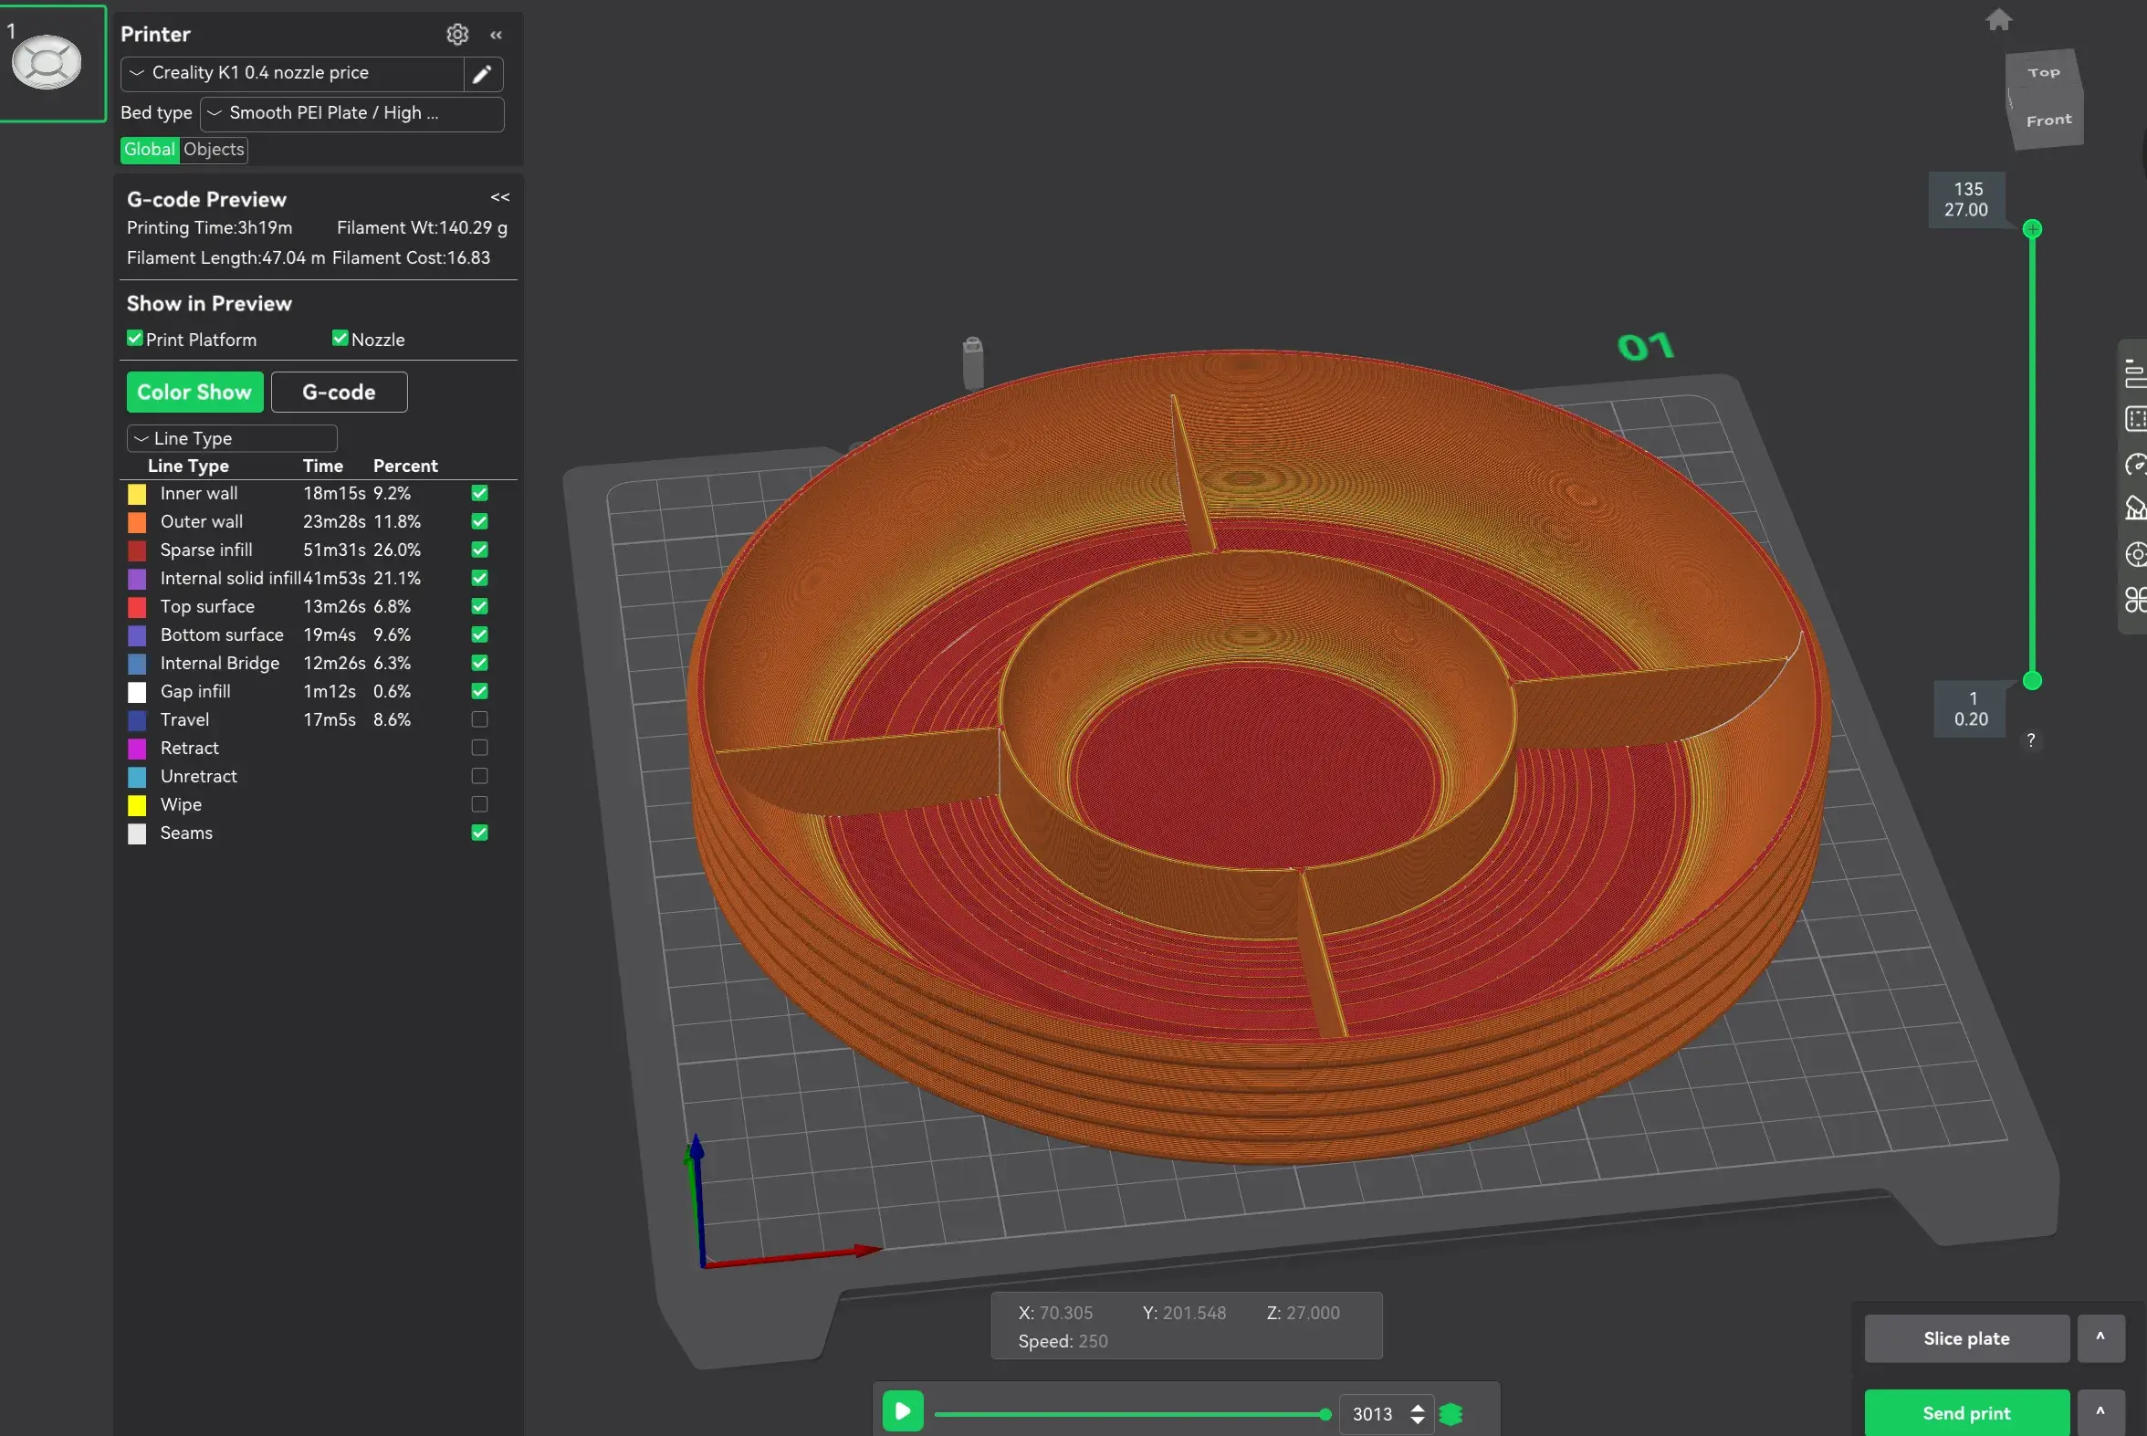Edit the Creality K1 printer preset
The height and width of the screenshot is (1436, 2147).
(483, 73)
